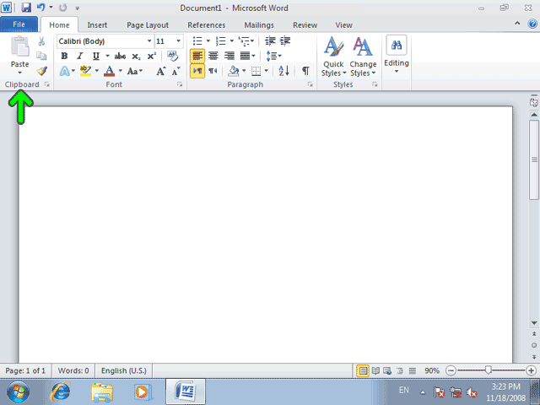Screen dimensions: 540x405
Task: Open the Calibri font name dropdown
Action: coord(149,41)
